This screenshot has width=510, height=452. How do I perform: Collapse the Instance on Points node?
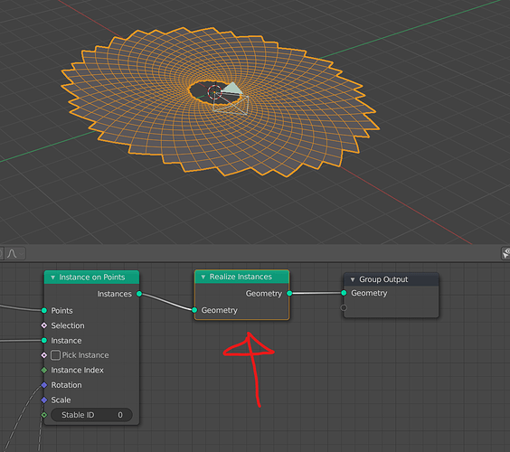pos(52,278)
